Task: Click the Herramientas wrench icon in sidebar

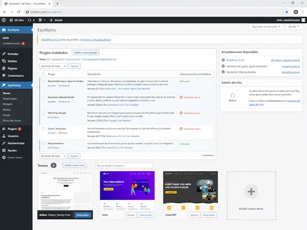Action: pos(4,143)
